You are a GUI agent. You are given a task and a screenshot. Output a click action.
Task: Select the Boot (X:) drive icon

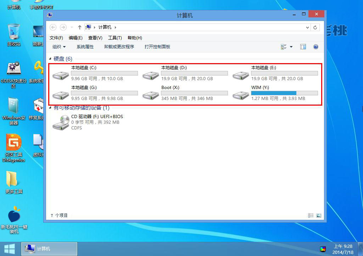click(151, 95)
